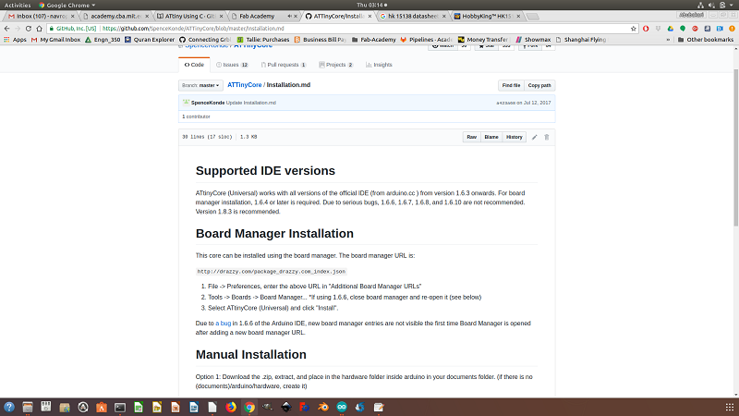Viewport: 739px width, 416px height.
Task: Open the Other bookmarks folder
Action: click(706, 40)
